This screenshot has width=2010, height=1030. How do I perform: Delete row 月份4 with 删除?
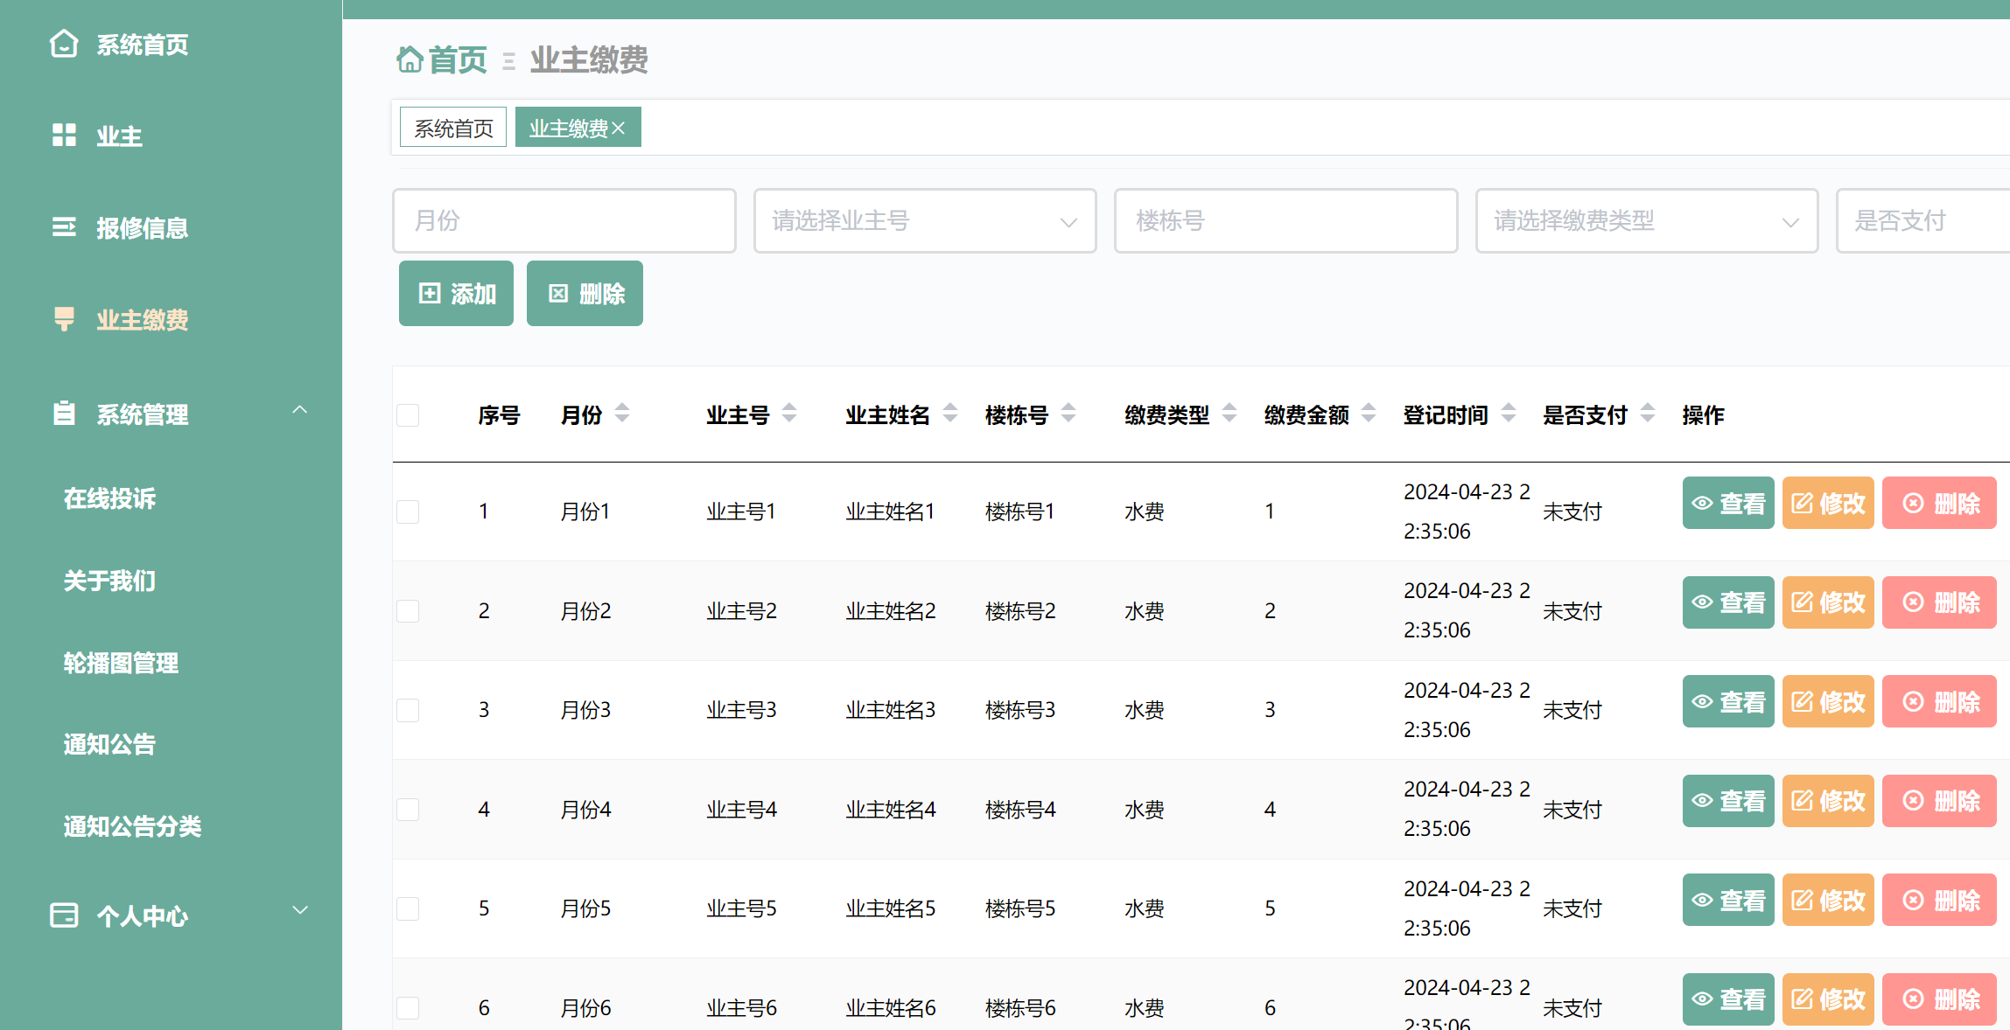click(1939, 801)
